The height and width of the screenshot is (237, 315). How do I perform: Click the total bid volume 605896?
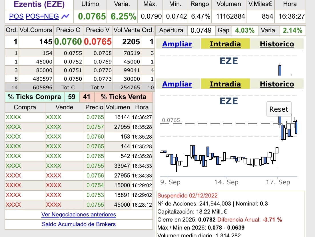pos(43,87)
